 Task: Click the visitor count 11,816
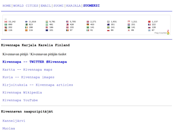pyautogui.click(x=32, y=22)
